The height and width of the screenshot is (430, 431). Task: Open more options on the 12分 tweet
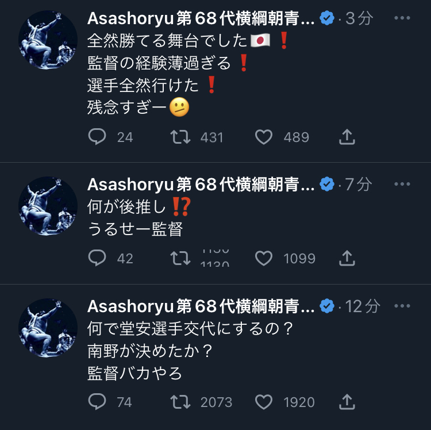pyautogui.click(x=402, y=306)
